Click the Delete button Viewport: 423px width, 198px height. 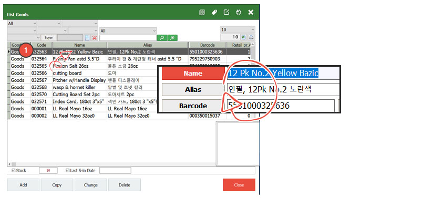click(x=125, y=185)
